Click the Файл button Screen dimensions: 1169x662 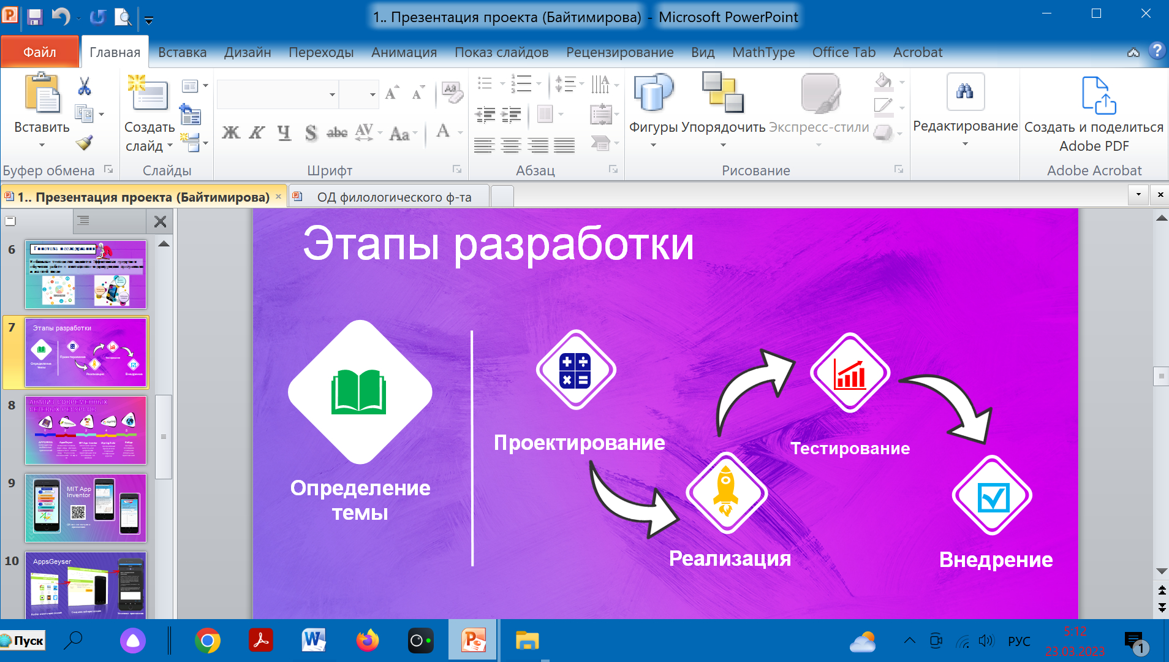coord(40,53)
